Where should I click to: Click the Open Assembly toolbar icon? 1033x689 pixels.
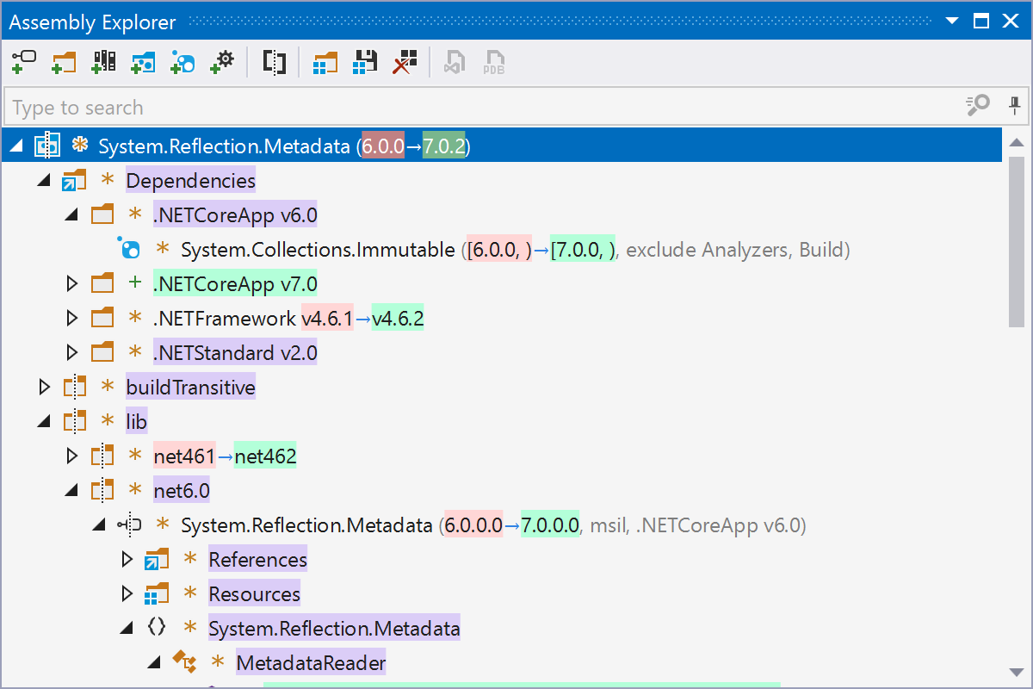[x=24, y=62]
